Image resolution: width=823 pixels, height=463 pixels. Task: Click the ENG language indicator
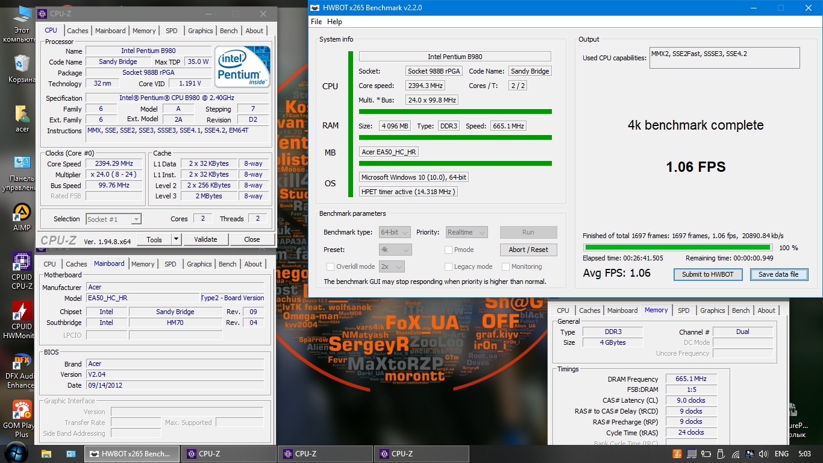(x=781, y=454)
